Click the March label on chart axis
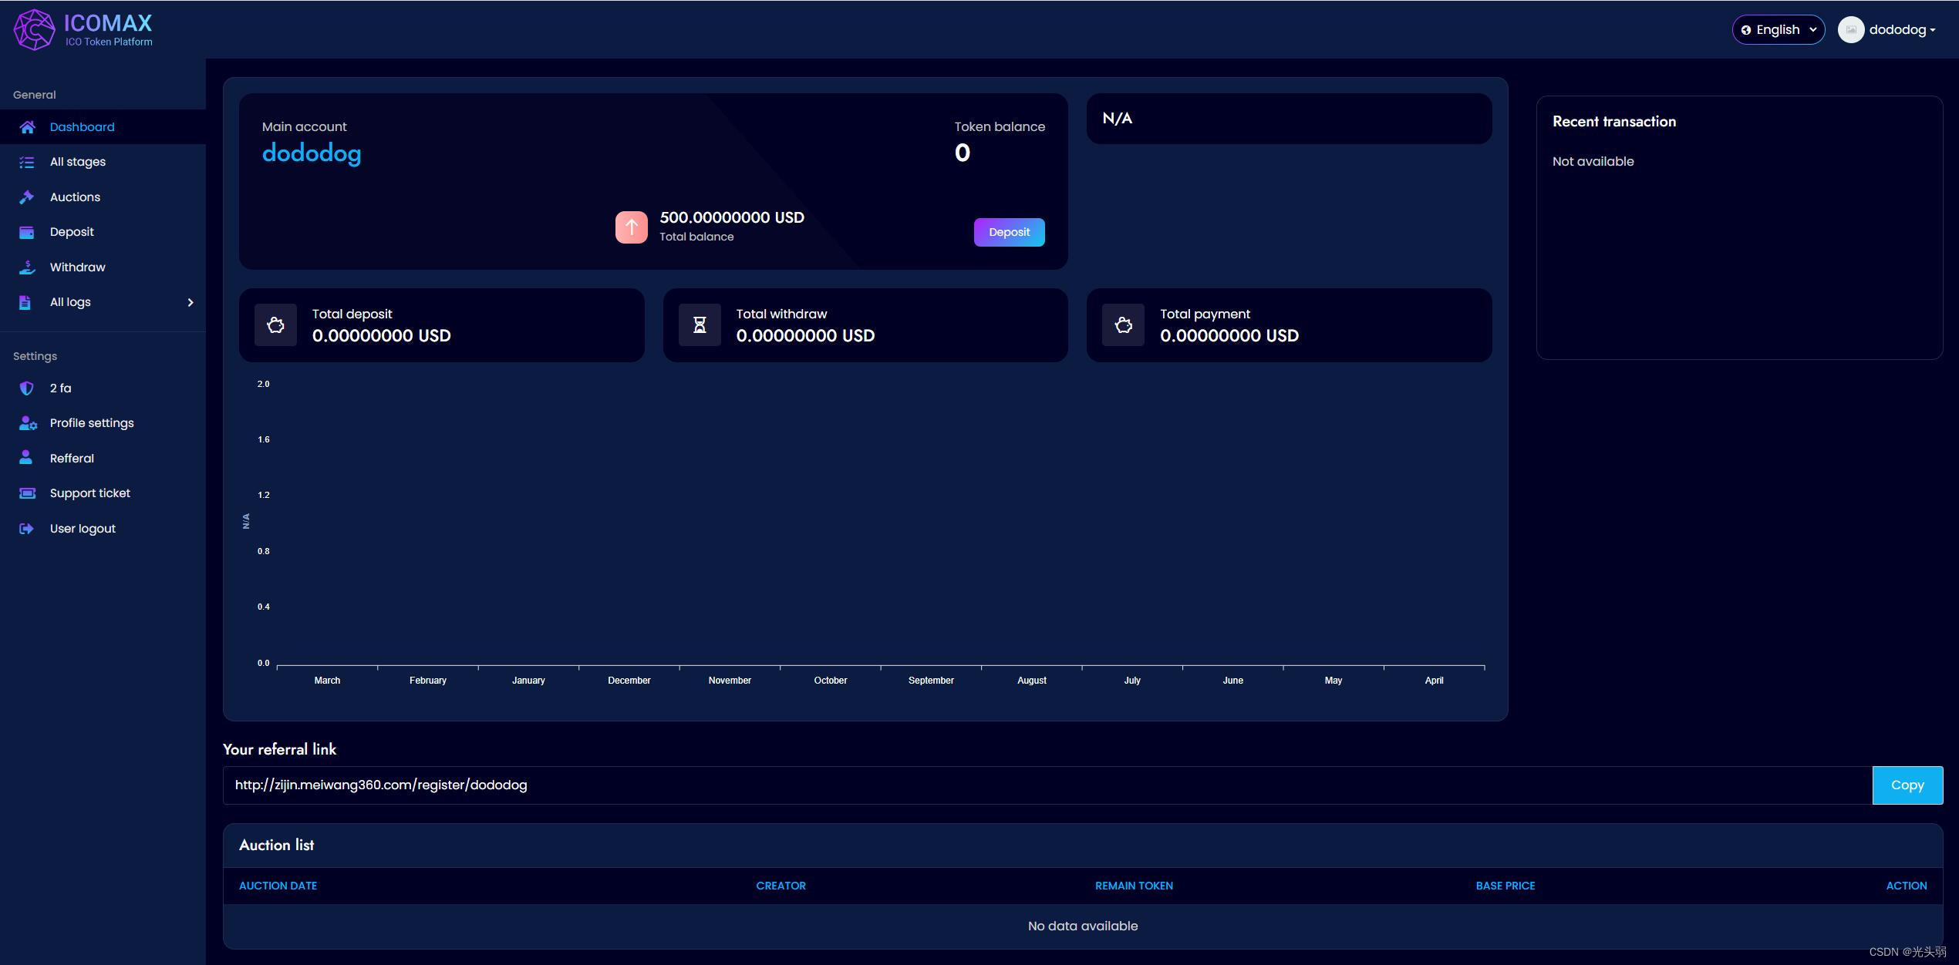Image resolution: width=1959 pixels, height=965 pixels. [x=327, y=681]
